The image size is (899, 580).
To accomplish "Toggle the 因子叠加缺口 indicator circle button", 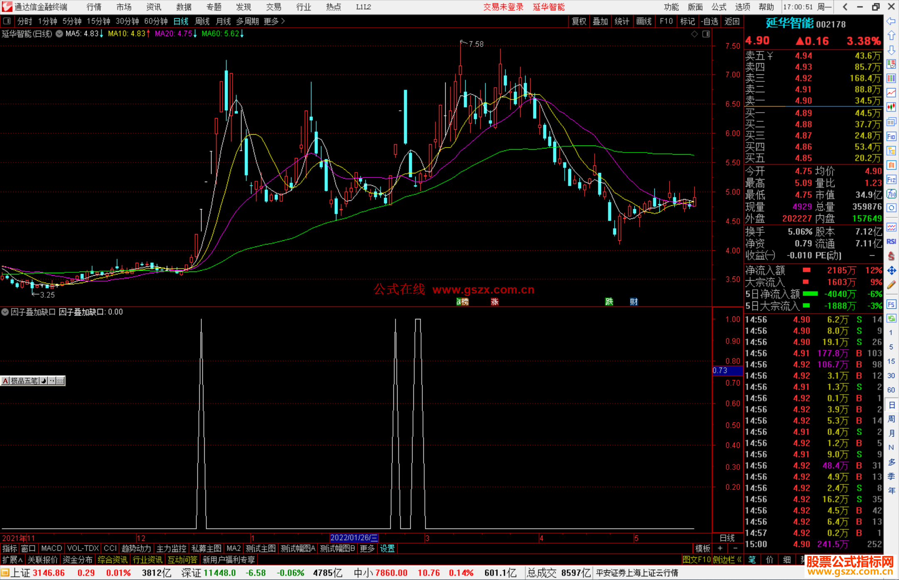I will click(x=5, y=312).
